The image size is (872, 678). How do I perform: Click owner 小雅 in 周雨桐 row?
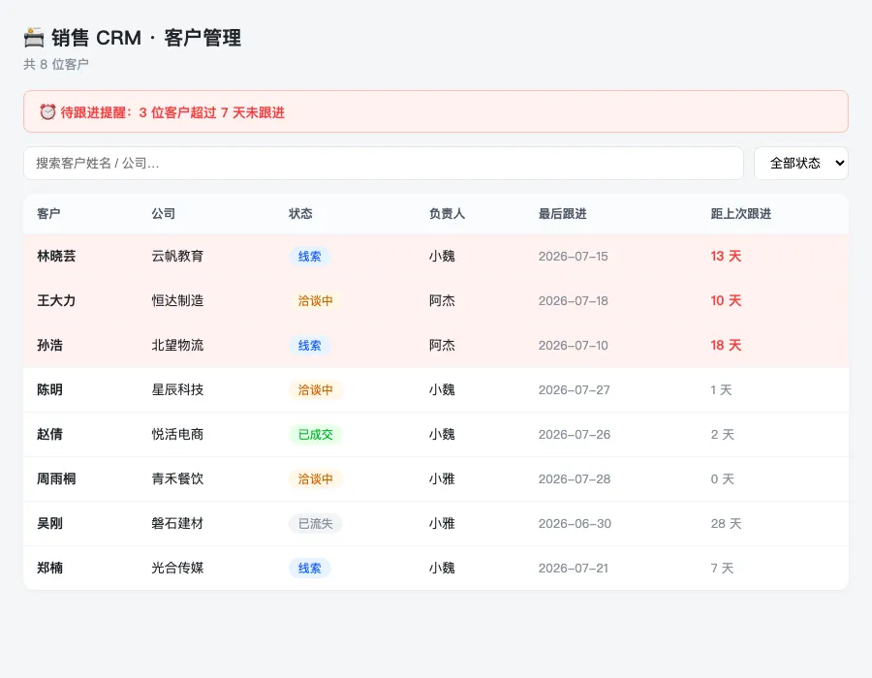pyautogui.click(x=442, y=478)
